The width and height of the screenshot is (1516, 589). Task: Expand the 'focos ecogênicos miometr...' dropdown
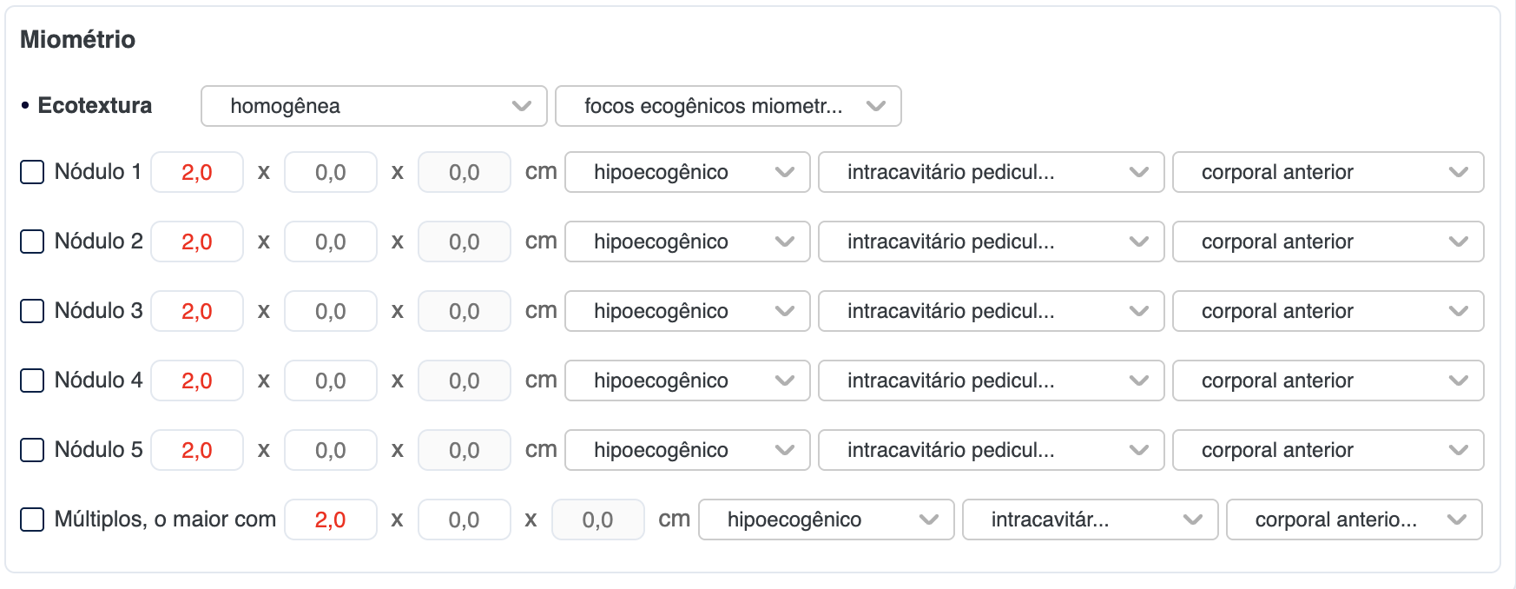pyautogui.click(x=728, y=106)
